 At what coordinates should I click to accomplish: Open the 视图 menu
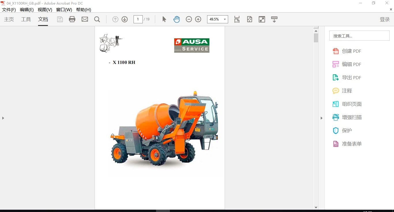tap(45, 10)
